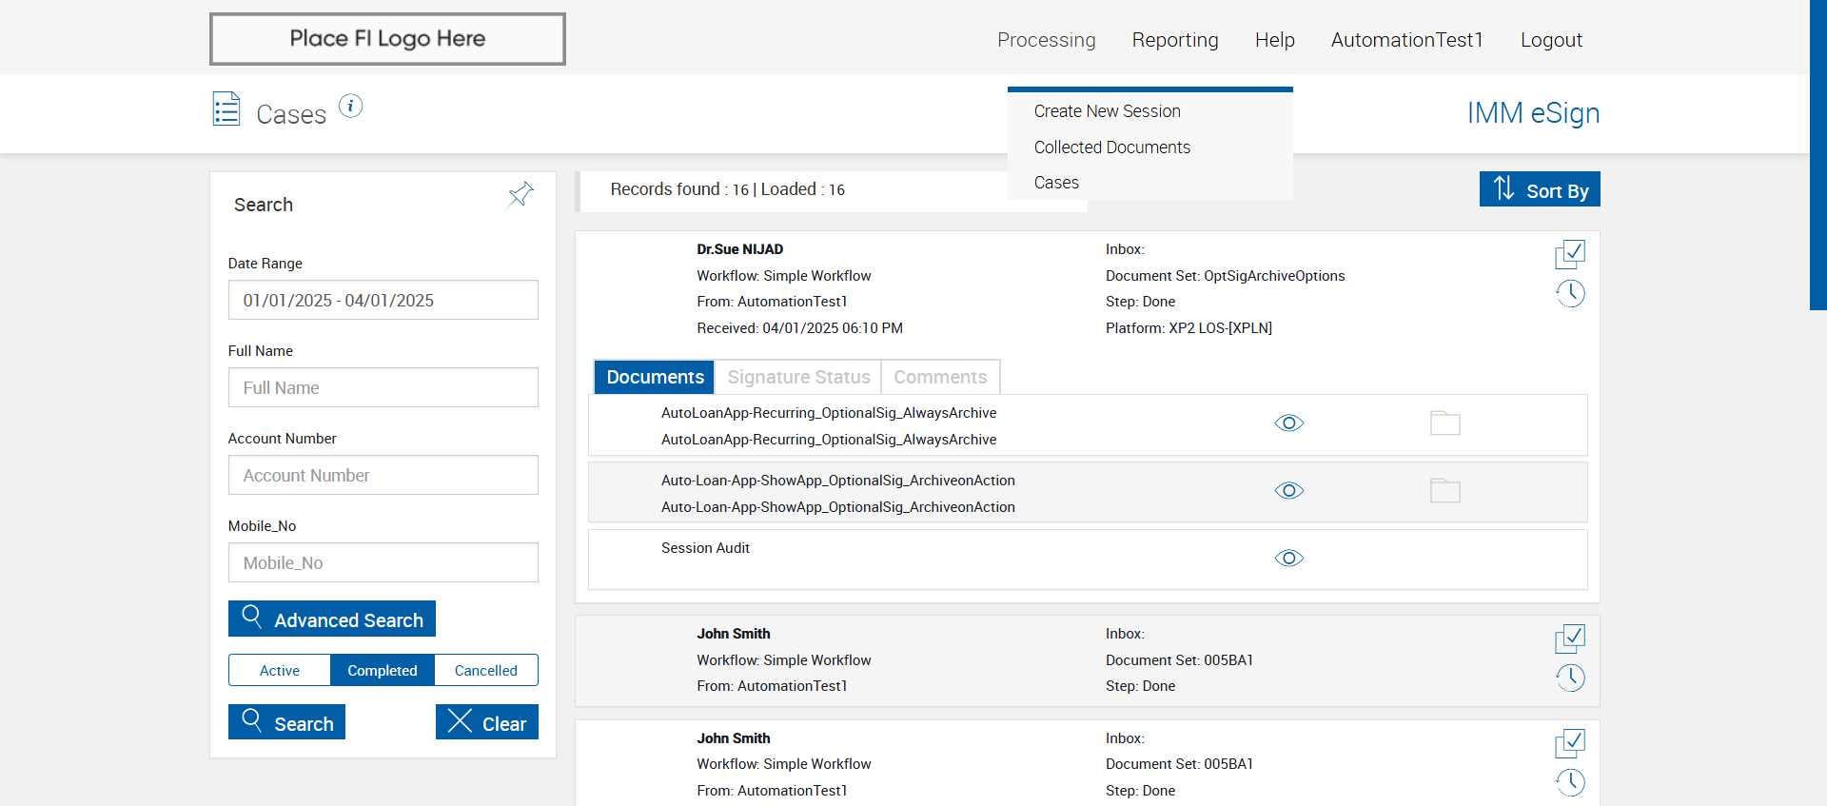Click the Clear button

tap(487, 722)
